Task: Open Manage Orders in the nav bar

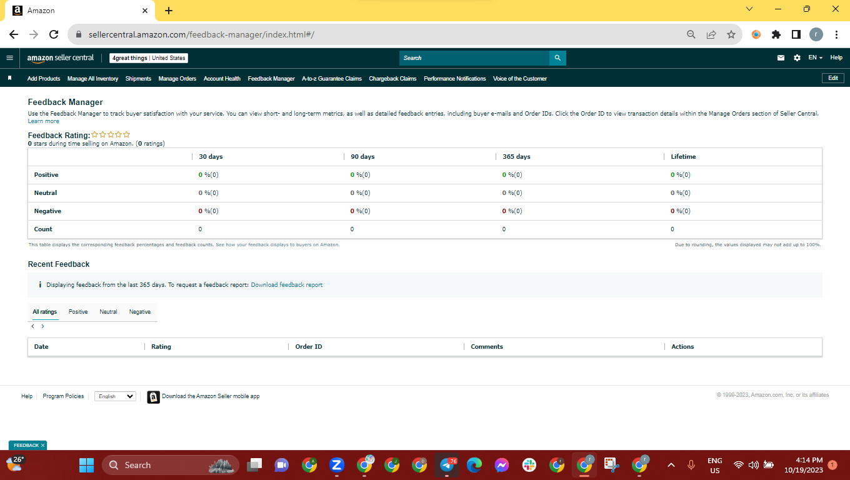Action: [x=177, y=79]
